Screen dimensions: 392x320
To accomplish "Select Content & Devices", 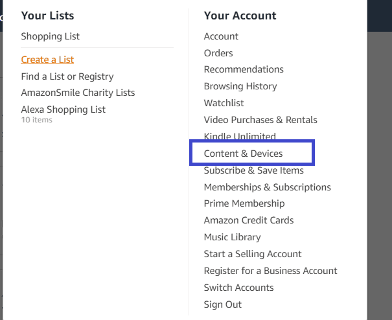I will coord(243,154).
